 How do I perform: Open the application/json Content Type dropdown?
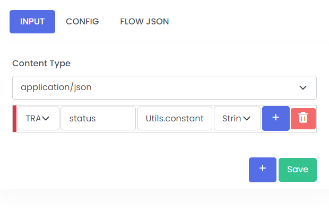tap(164, 87)
